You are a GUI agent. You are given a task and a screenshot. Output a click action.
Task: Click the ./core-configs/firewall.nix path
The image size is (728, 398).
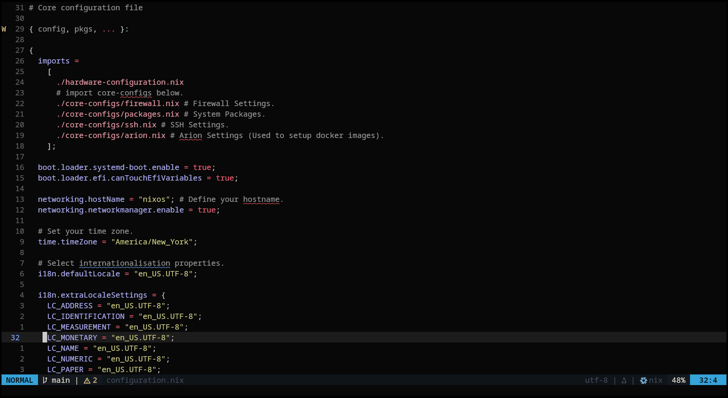point(118,104)
